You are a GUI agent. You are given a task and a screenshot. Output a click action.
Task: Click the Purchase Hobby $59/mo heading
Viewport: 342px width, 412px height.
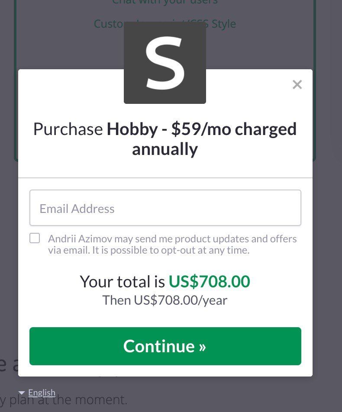(165, 139)
